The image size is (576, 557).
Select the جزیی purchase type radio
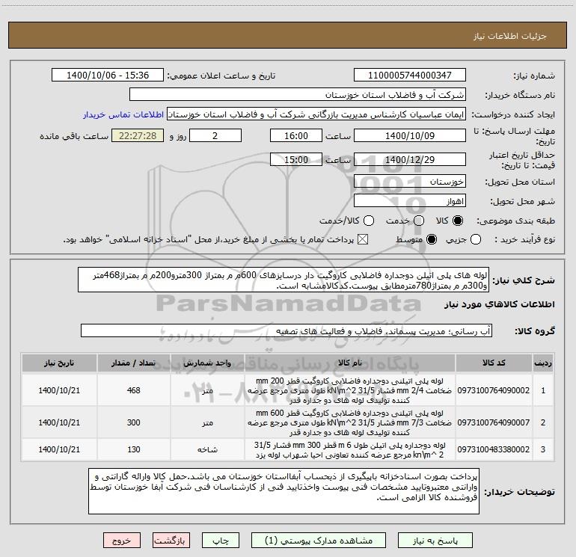click(x=476, y=239)
